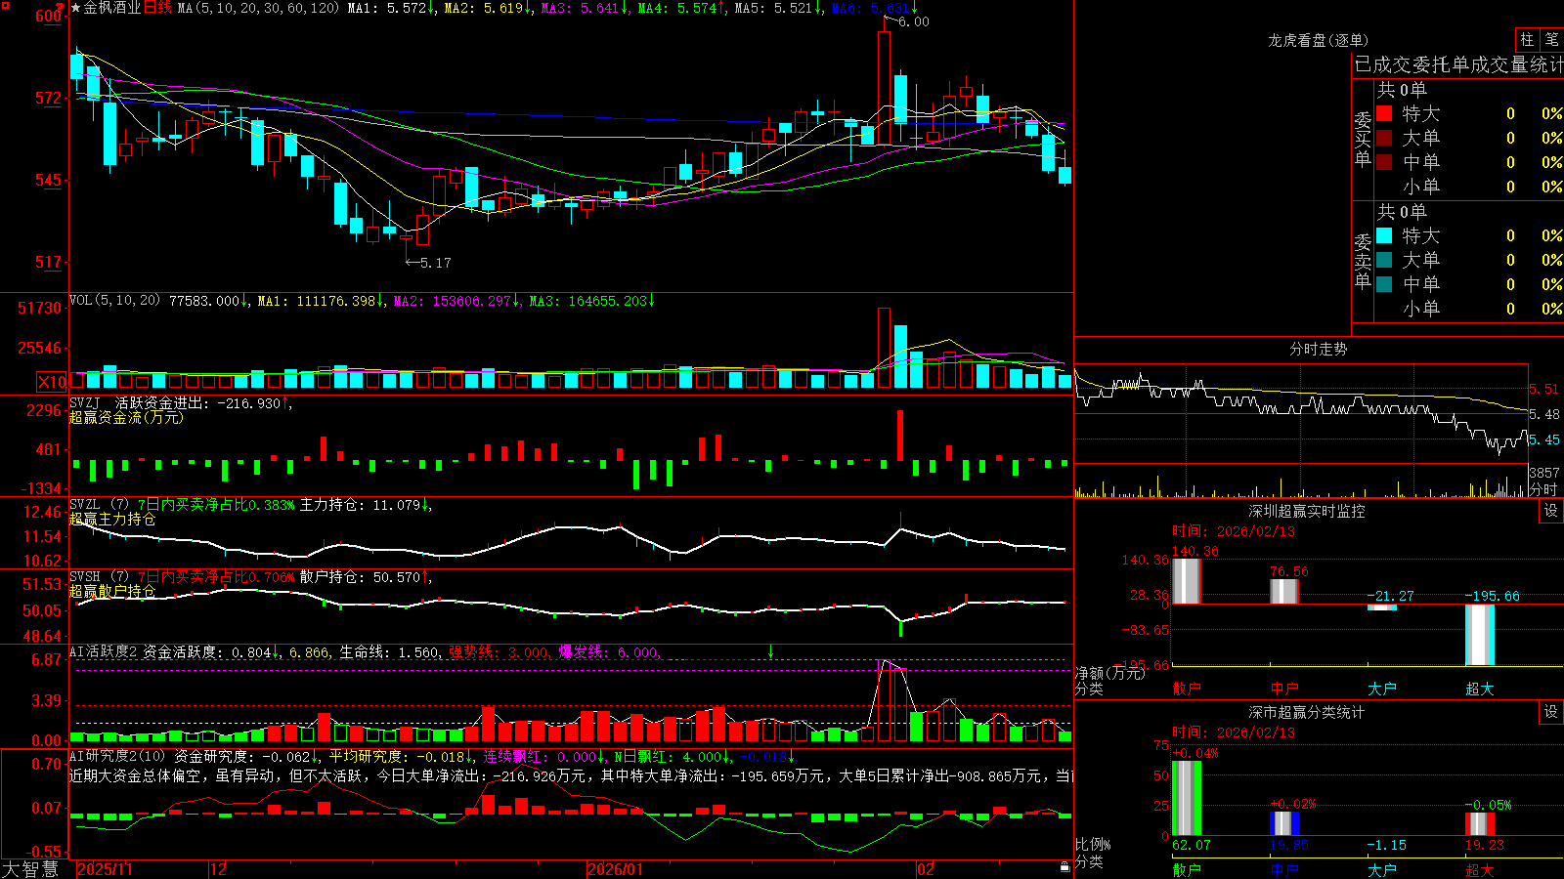The height and width of the screenshot is (879, 1564).
Task: Click the teal 大单 swatch under 委卖单
Action: click(1384, 260)
